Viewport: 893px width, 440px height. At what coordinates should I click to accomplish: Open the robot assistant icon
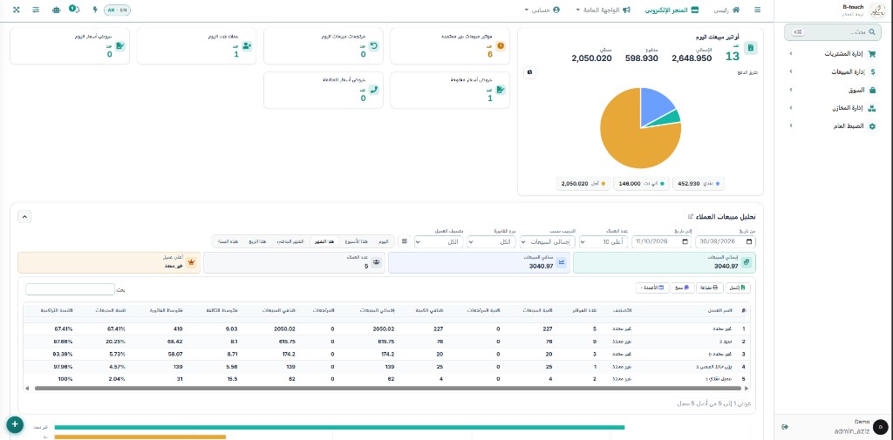pos(56,10)
